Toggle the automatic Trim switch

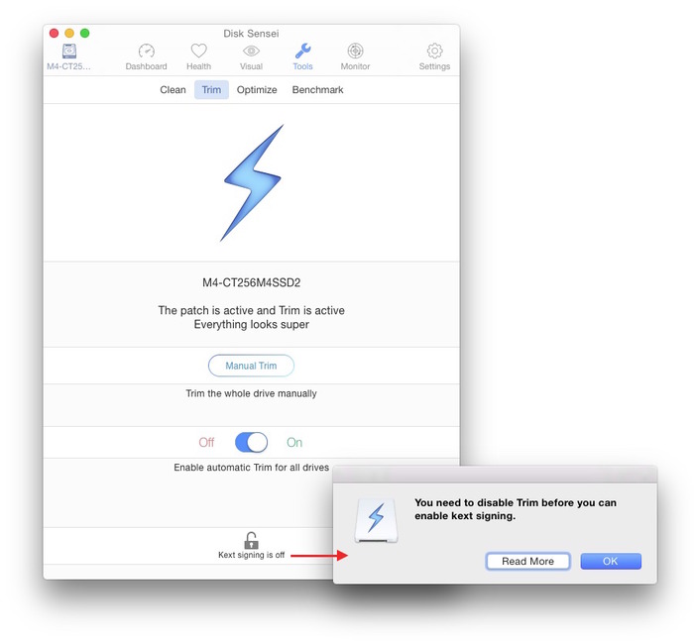[251, 443]
